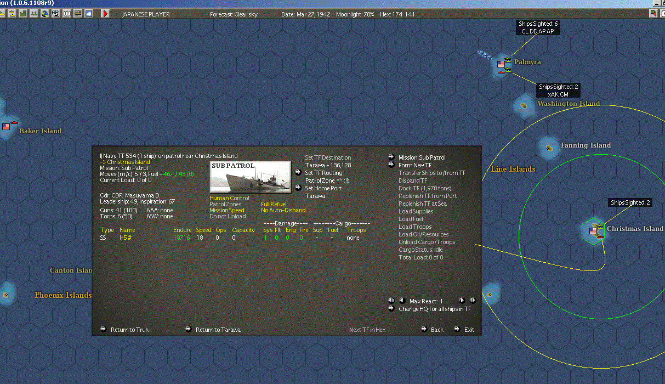Click Ships Sighted: 2 xAK CM label

point(558,91)
